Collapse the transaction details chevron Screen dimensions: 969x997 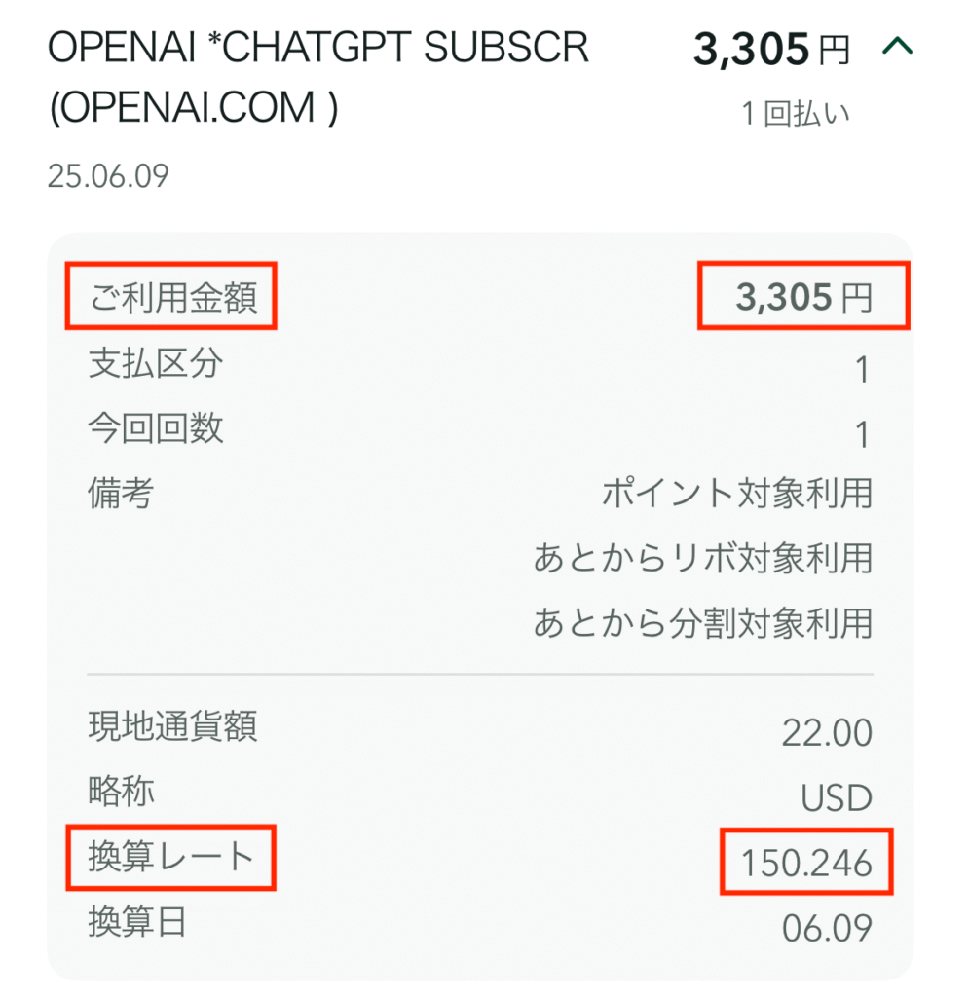(897, 47)
